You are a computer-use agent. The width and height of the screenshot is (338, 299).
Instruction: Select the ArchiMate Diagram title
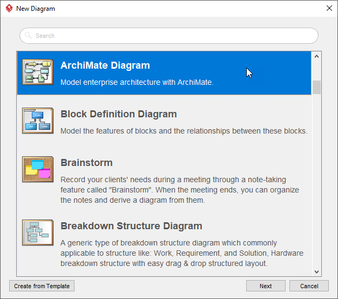[105, 65]
